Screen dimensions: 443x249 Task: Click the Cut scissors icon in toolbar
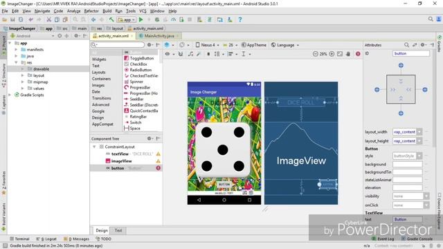48,19
